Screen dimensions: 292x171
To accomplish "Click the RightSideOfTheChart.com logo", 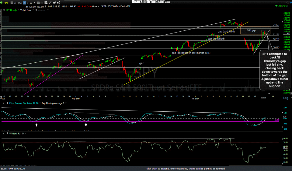I will (151, 2).
